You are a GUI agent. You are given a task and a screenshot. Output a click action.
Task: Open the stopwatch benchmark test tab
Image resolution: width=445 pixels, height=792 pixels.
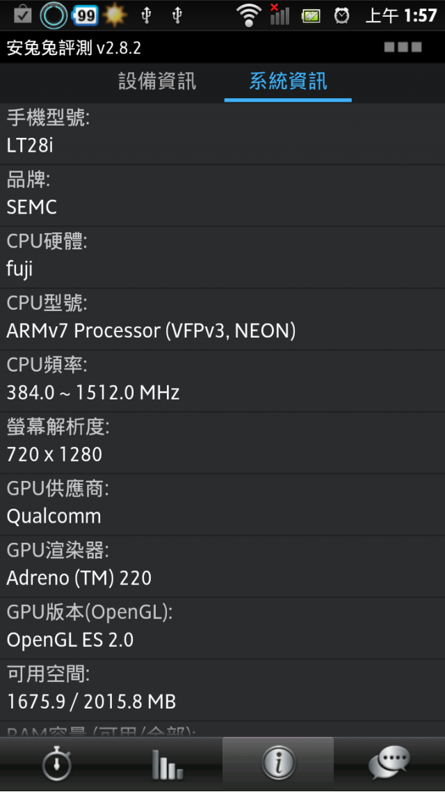[x=56, y=763]
